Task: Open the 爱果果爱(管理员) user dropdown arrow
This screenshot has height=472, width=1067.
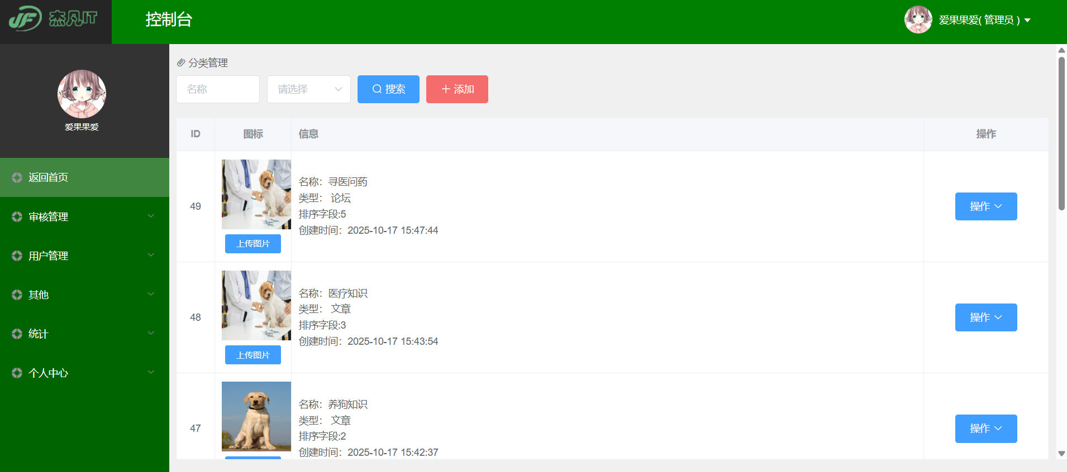Action: coord(1027,21)
